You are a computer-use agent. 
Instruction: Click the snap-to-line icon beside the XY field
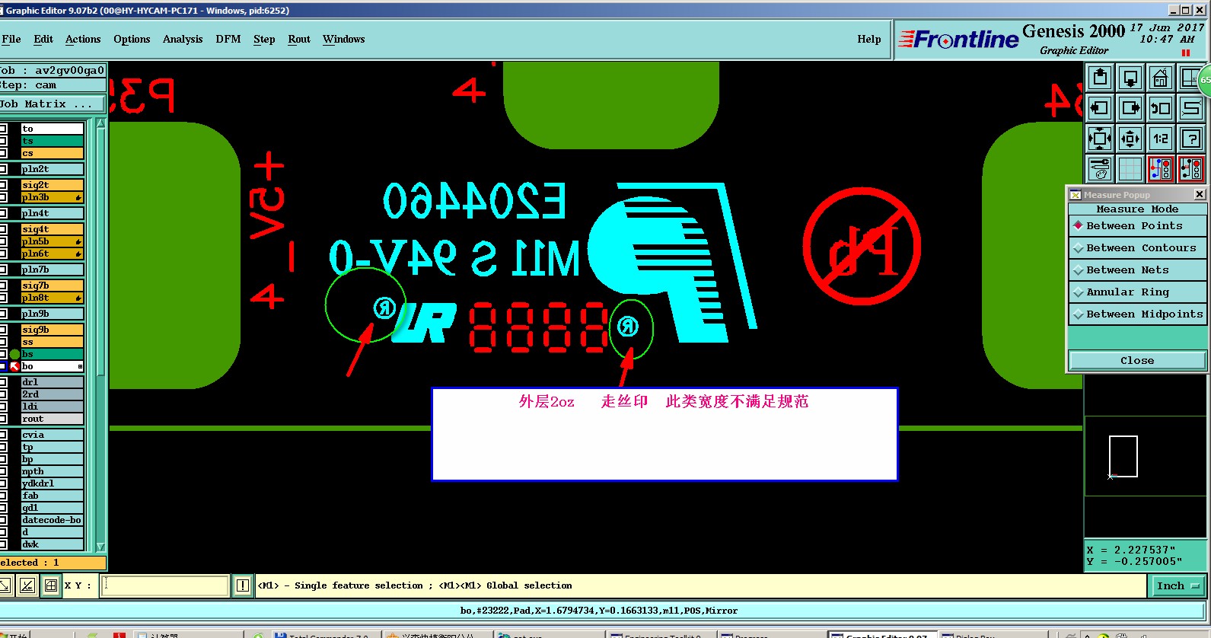[x=27, y=585]
